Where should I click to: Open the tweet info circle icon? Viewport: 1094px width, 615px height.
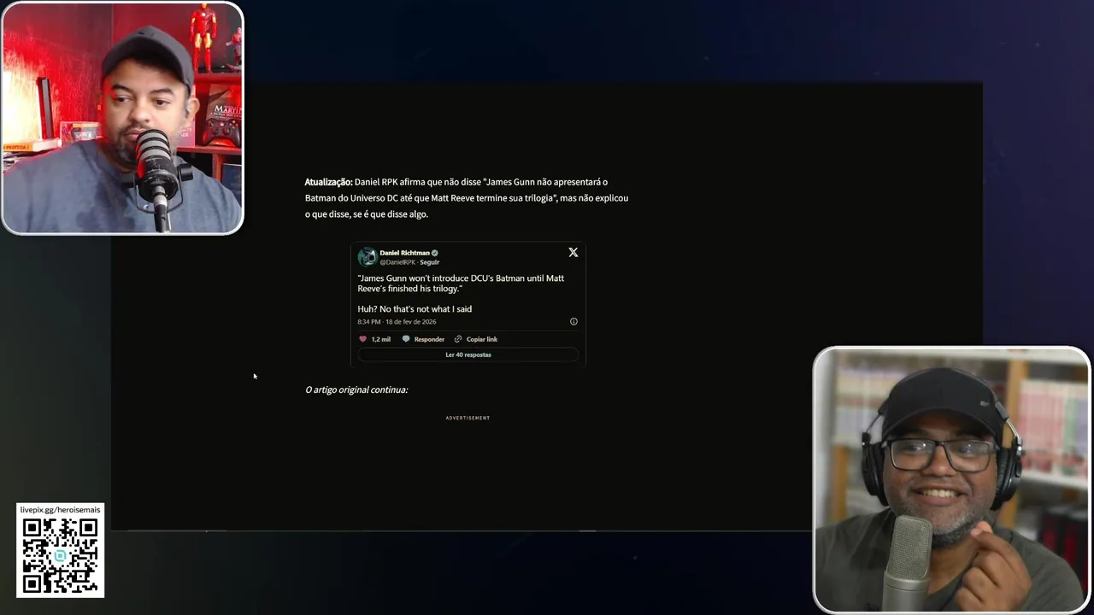coord(573,322)
